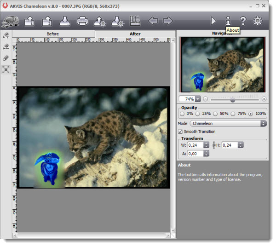Select the 50% opacity radio button

pos(216,114)
